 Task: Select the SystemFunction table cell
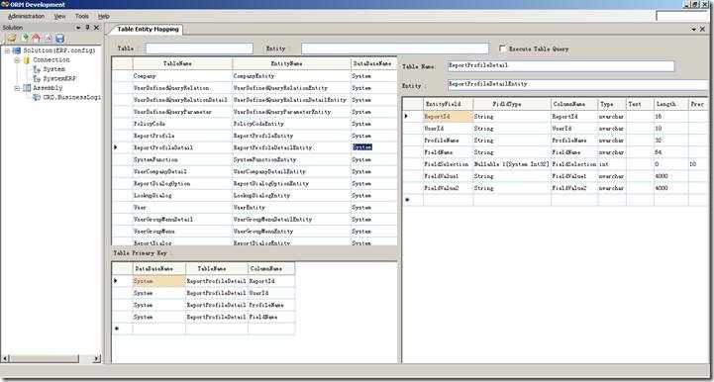click(x=182, y=159)
